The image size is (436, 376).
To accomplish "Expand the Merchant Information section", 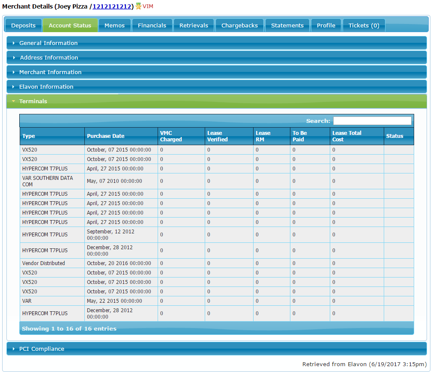I will (x=217, y=72).
